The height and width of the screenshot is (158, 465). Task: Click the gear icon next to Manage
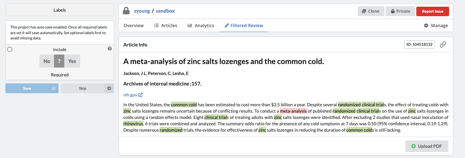426,26
